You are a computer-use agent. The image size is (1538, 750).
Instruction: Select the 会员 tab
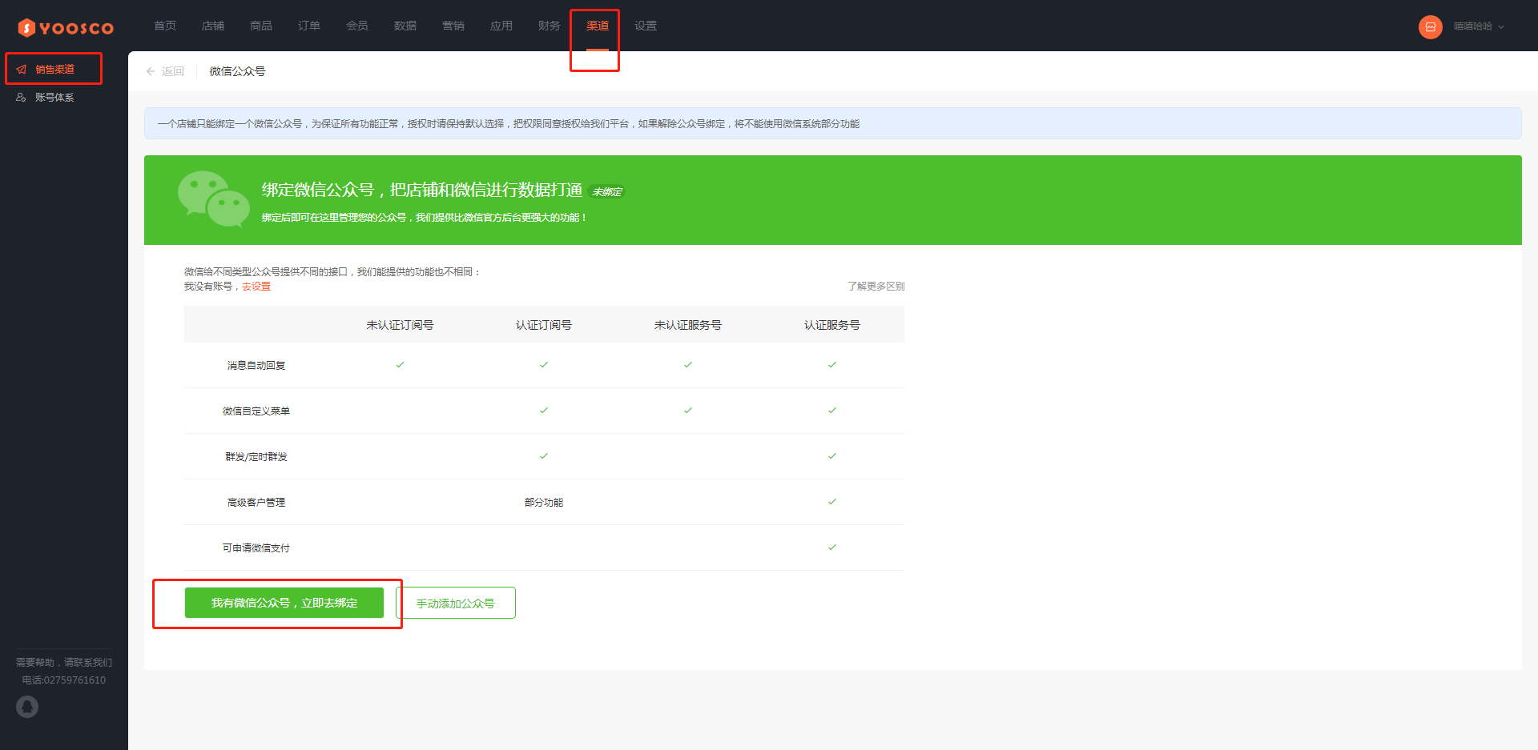pos(357,26)
